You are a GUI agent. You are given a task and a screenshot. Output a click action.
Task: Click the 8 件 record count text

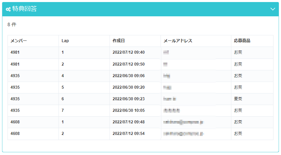[x=12, y=24]
